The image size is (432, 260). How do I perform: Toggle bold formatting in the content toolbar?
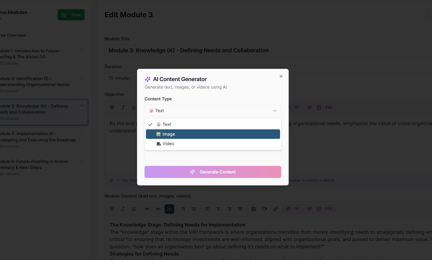coord(112,209)
